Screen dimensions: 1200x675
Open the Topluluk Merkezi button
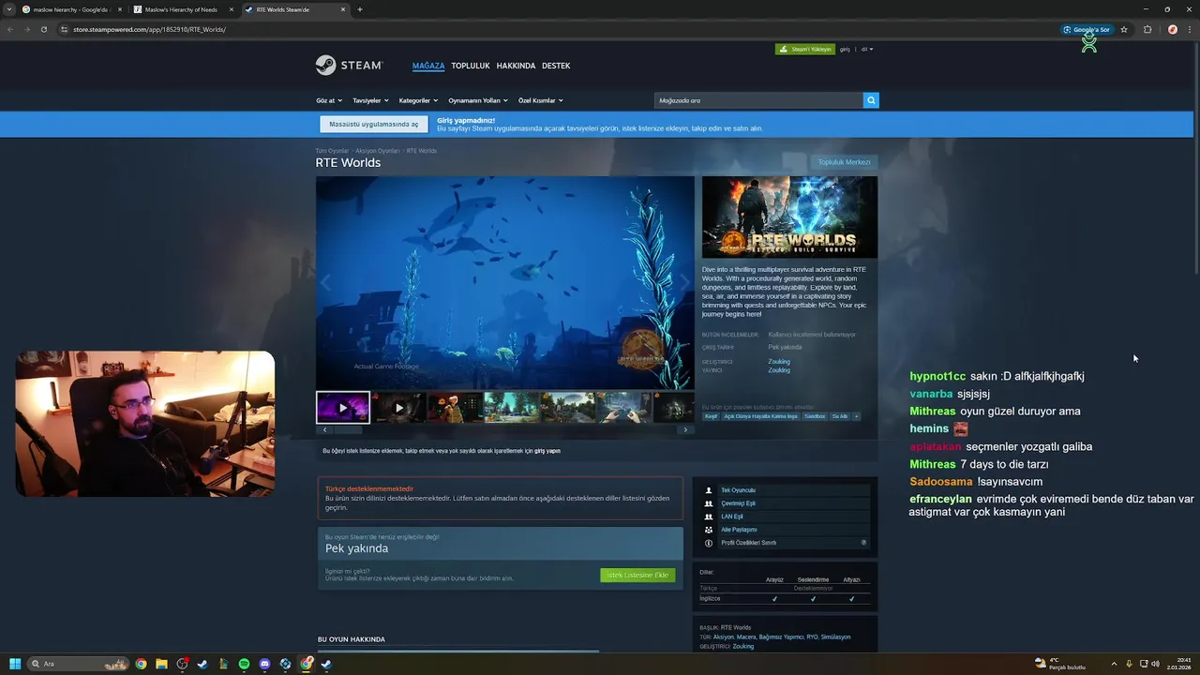pyautogui.click(x=844, y=162)
